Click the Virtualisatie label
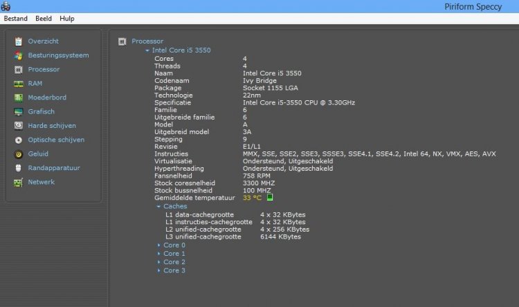 [173, 161]
